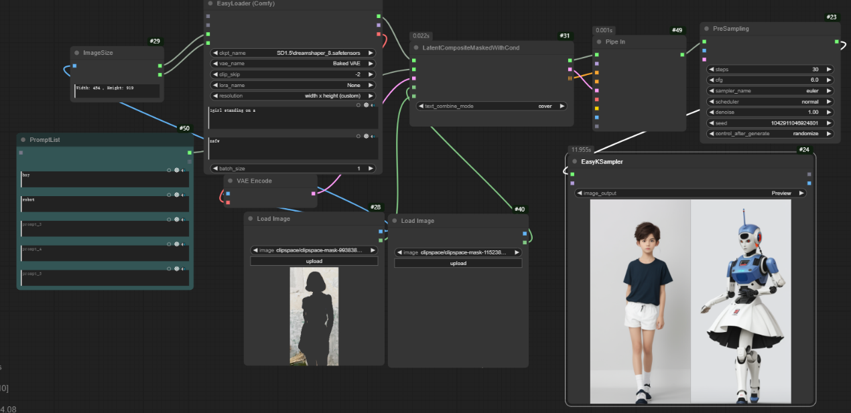
Task: Click the gear icon above the 'robot' prompt
Action: click(177, 195)
